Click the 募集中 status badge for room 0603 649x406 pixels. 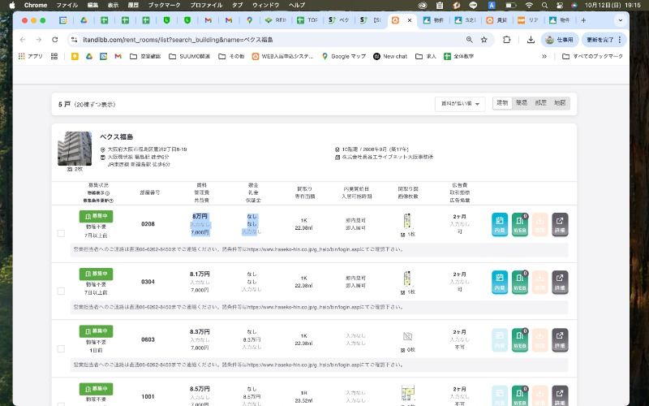[96, 331]
